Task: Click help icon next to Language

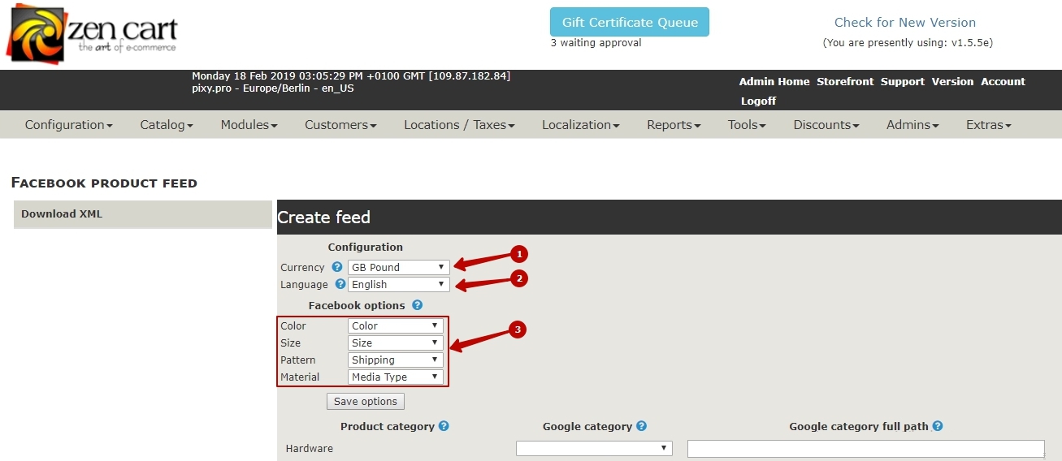Action: click(x=340, y=284)
